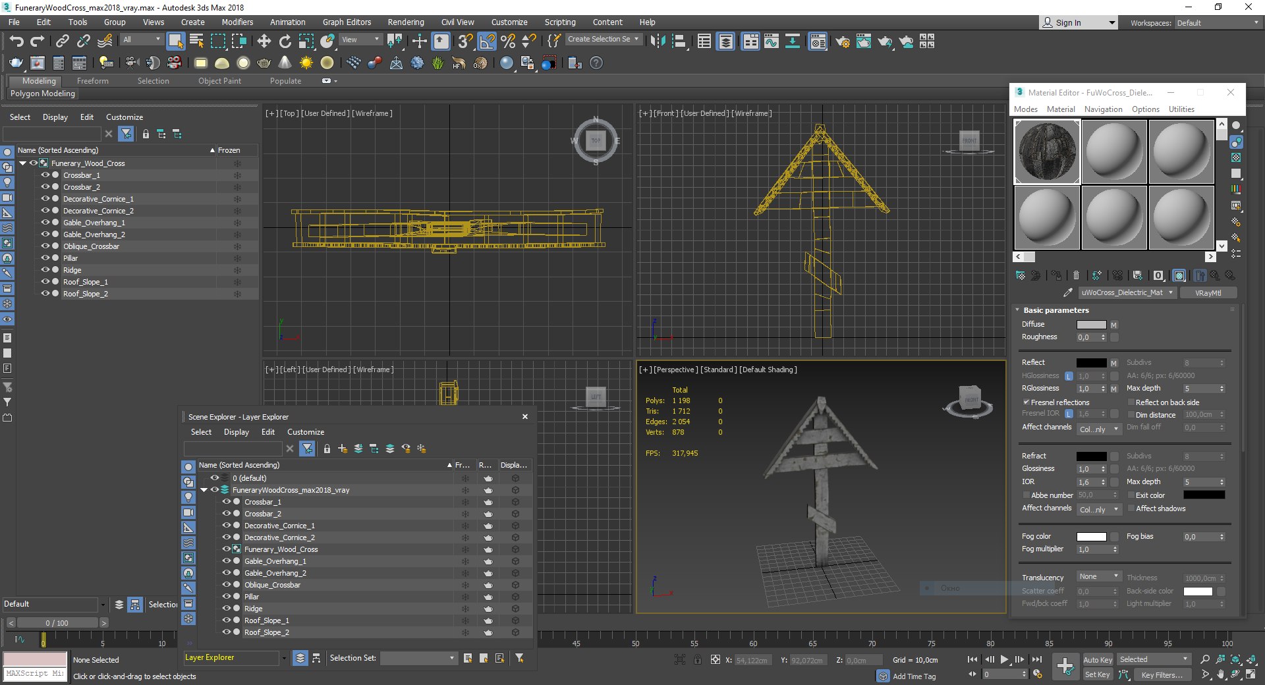1265x685 pixels.
Task: Open the Scripting menu
Action: pos(560,22)
